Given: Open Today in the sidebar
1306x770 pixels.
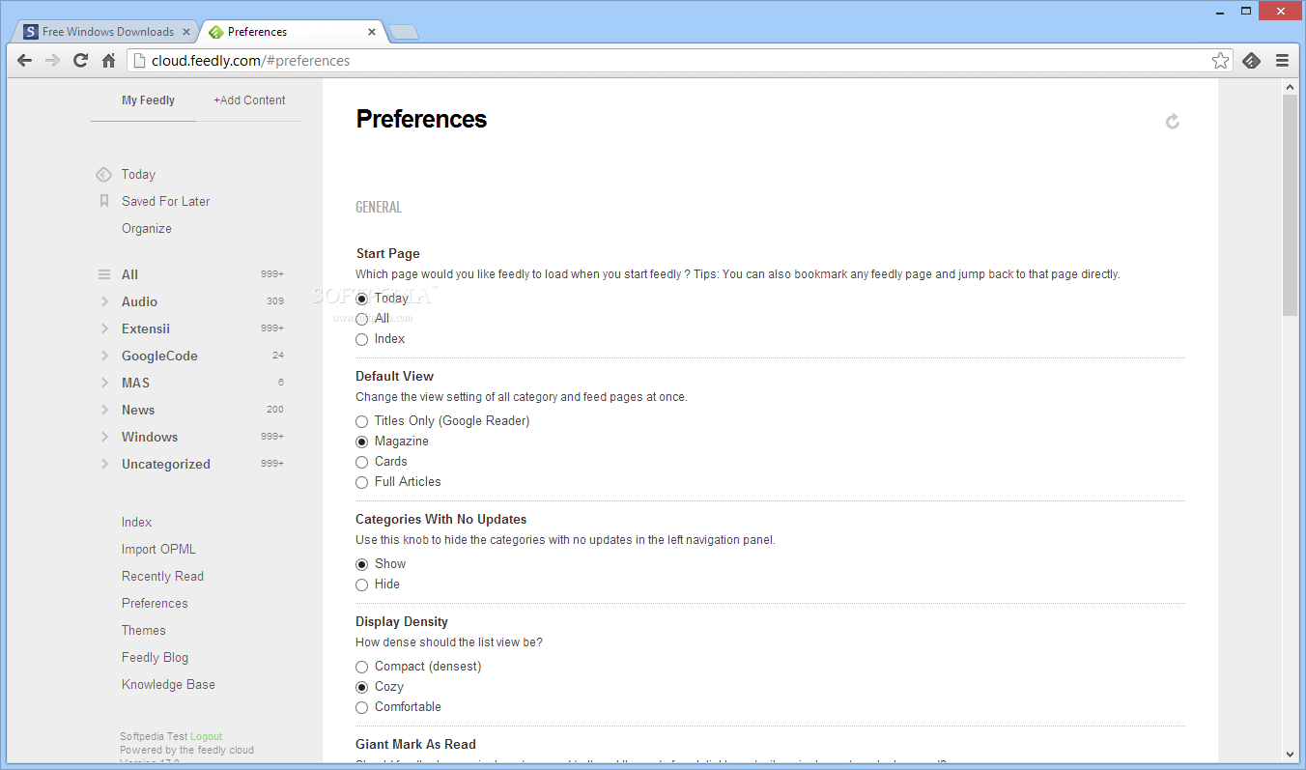Looking at the screenshot, I should (138, 175).
